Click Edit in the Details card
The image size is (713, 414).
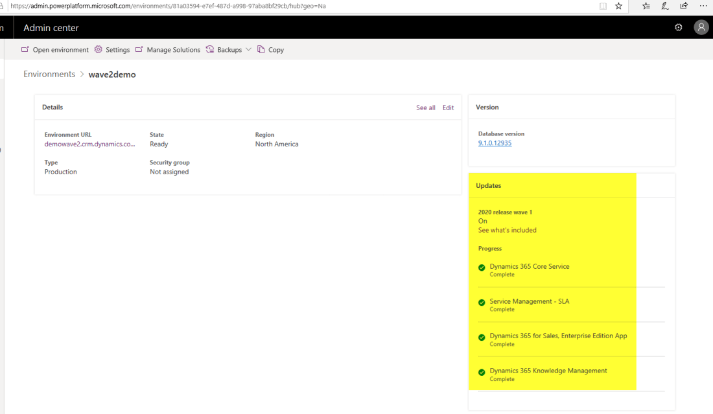[448, 108]
